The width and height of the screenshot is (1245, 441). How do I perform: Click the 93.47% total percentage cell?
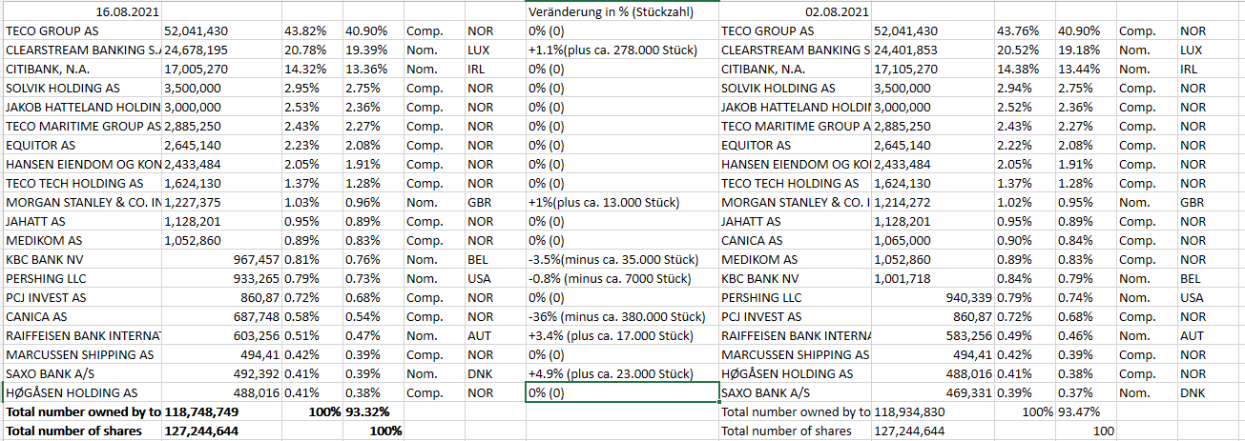point(1073,412)
